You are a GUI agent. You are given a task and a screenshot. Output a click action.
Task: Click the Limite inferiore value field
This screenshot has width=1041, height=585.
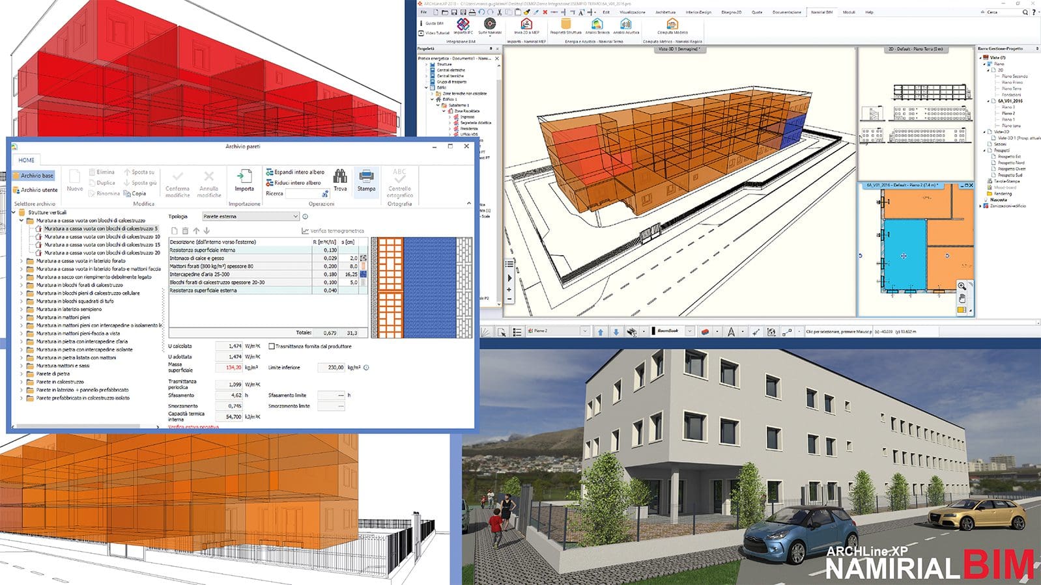click(x=331, y=368)
